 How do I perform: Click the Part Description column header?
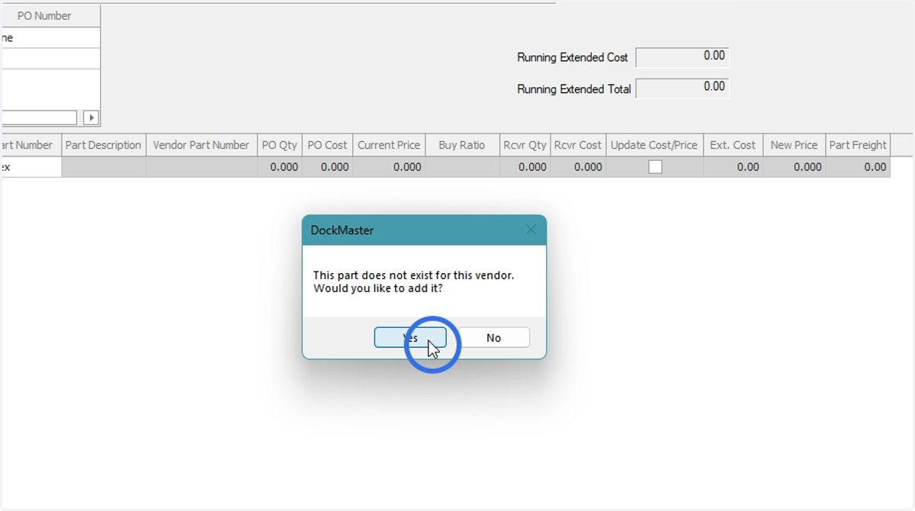click(104, 145)
